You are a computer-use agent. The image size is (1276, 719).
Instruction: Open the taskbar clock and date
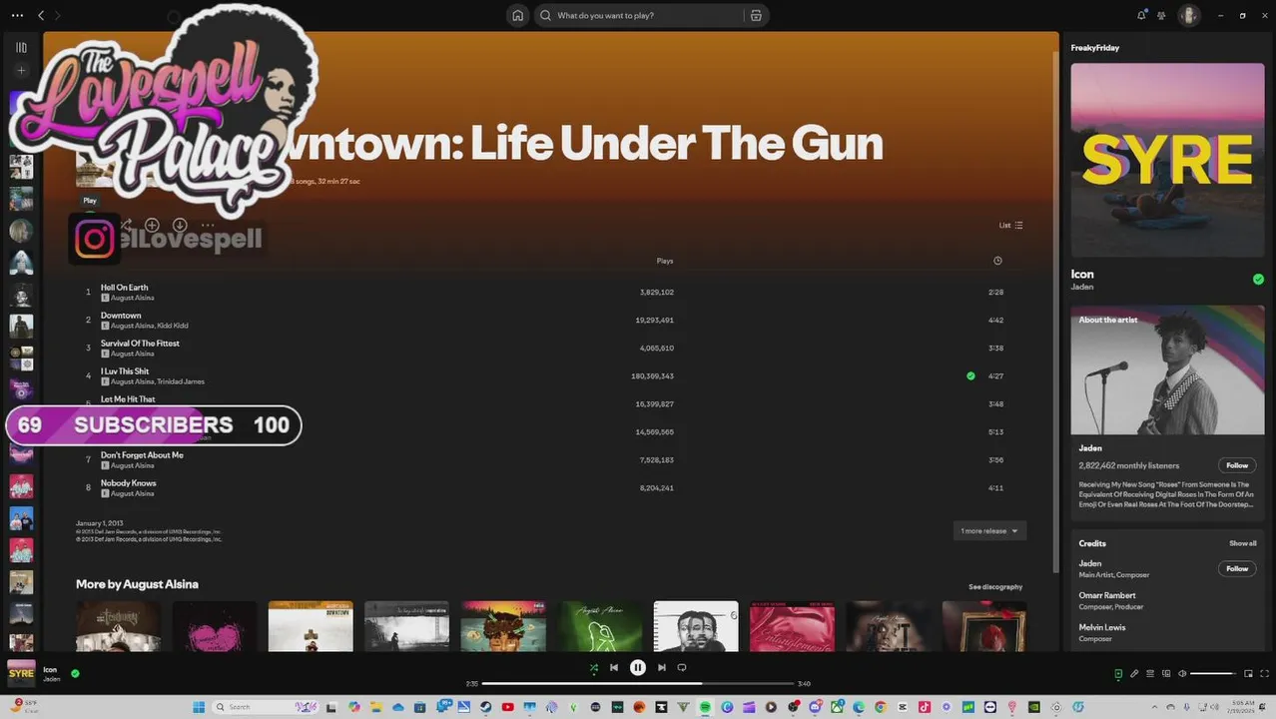1243,707
